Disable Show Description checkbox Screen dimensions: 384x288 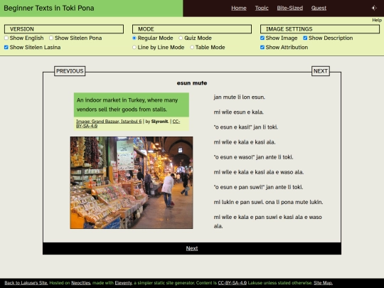pos(305,38)
